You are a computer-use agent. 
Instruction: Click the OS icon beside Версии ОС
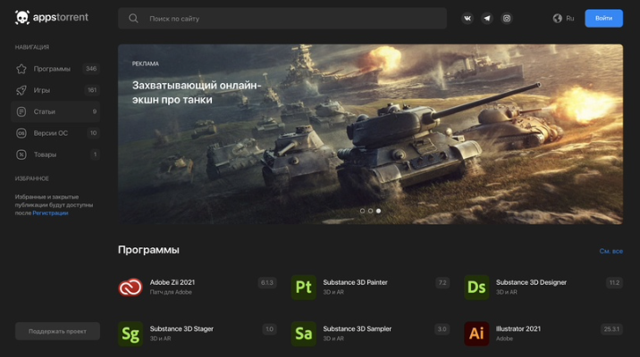point(21,133)
